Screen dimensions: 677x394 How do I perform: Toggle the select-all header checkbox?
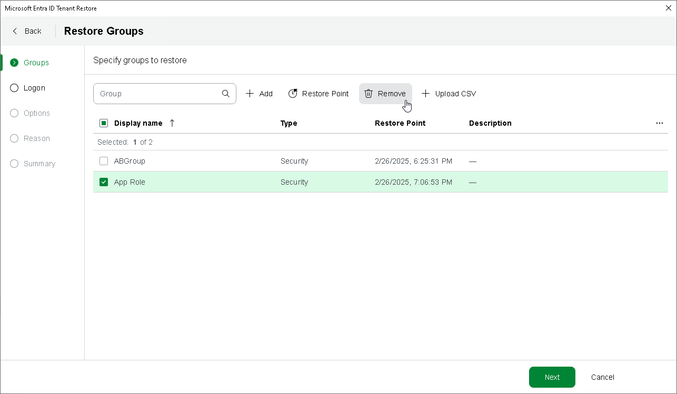(104, 123)
